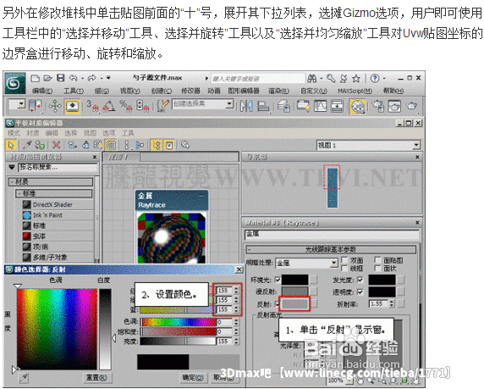484x389 pixels.
Task: Select DirectX Shader in material list
Action: point(52,204)
